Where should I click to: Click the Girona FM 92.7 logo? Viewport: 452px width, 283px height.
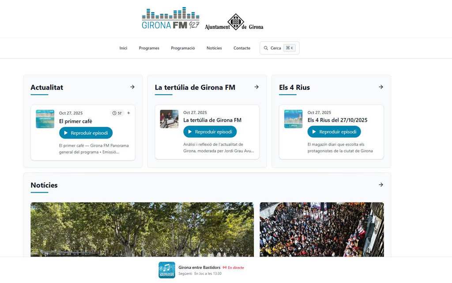(170, 19)
